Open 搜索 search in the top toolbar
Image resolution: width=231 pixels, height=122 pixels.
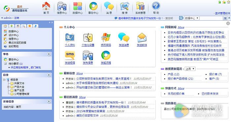[125, 8]
